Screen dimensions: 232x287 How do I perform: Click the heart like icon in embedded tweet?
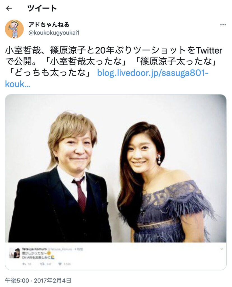60,264
